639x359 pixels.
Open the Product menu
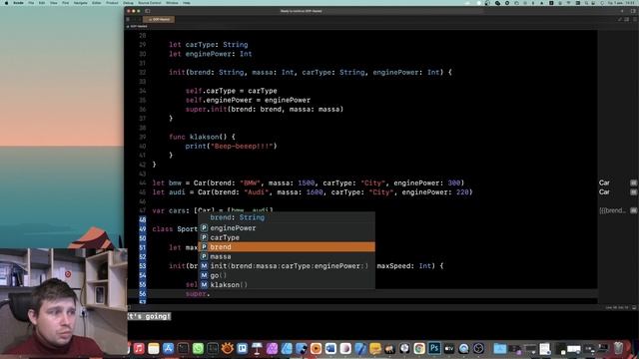pyautogui.click(x=112, y=3)
